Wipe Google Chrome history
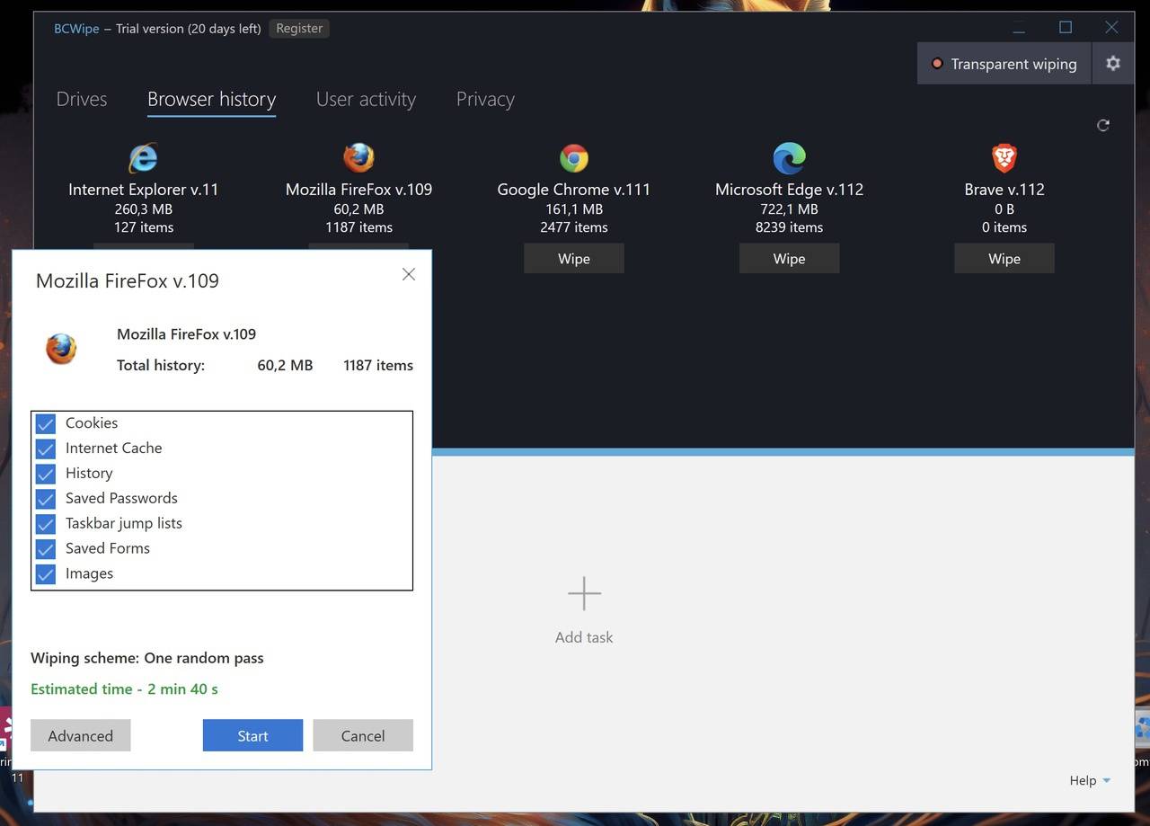This screenshot has height=826, width=1150. 574,259
